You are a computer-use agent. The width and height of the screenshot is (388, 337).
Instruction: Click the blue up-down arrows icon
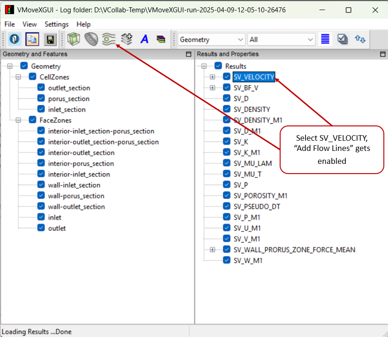[360, 39]
